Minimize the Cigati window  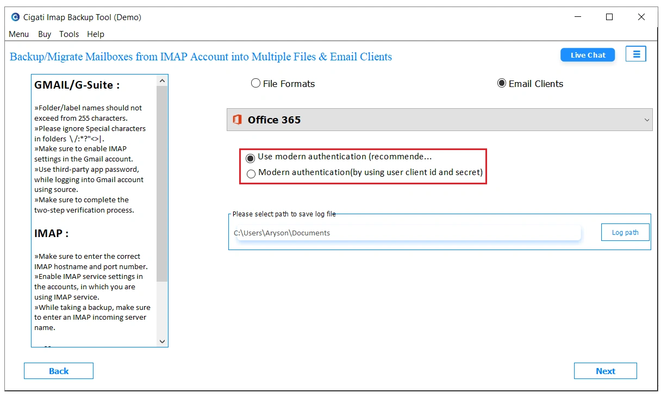click(x=577, y=17)
